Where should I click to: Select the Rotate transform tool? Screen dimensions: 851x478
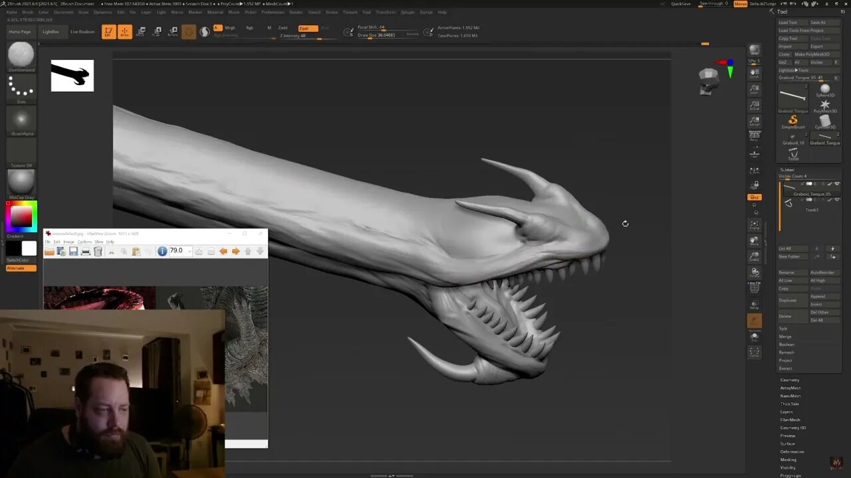point(173,32)
